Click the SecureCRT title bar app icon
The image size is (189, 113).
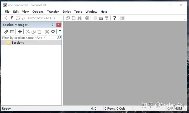point(5,5)
